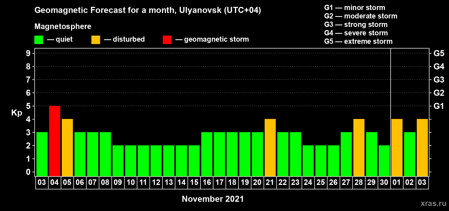Click the chart title mentioning Ulyanovsk
This screenshot has height=211, width=449.
(148, 10)
